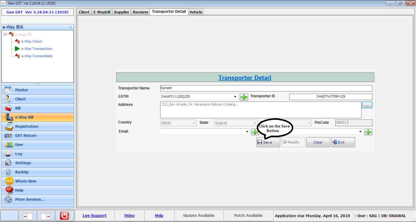The image size is (416, 222).
Task: Collapse the e-way Bill tree root node
Action: click(x=5, y=34)
